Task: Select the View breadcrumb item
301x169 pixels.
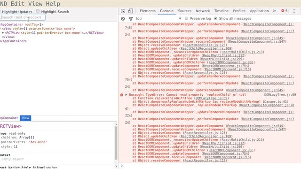Action: 25,118
